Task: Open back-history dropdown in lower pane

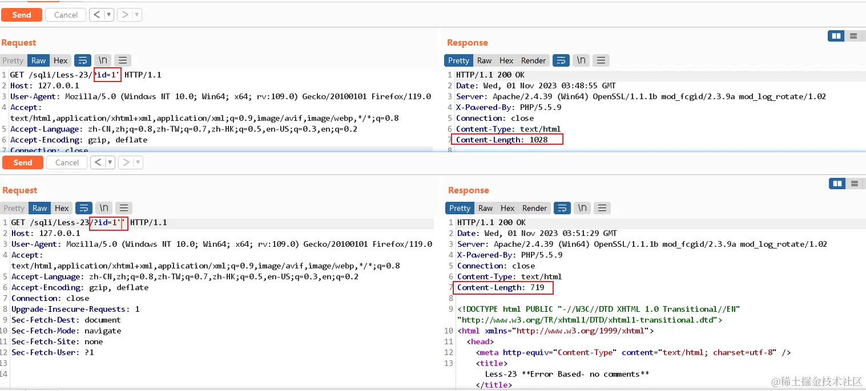Action: 110,162
